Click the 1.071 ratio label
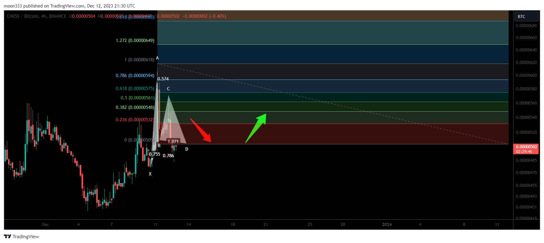Viewport: 544px width, 243px height. point(173,141)
